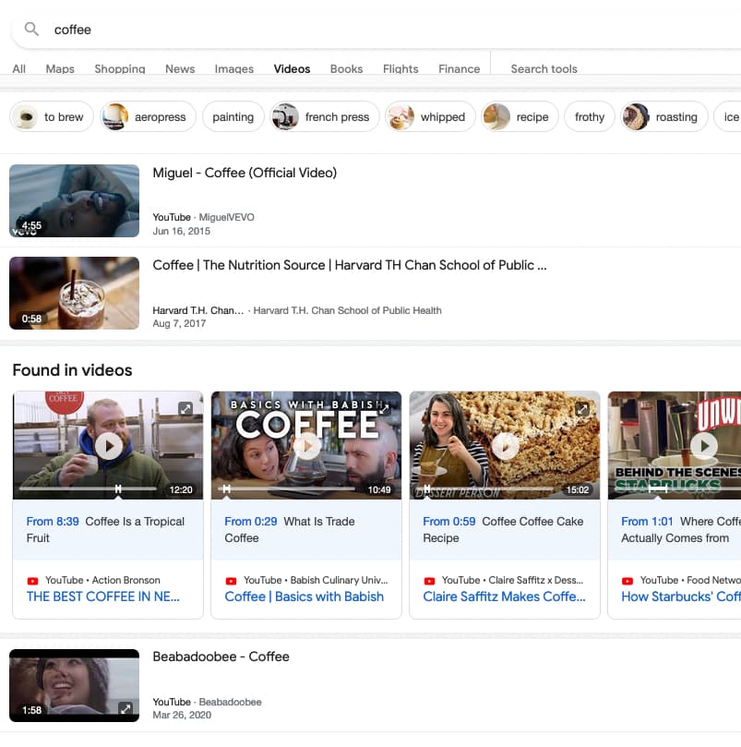Click progress marker on Babish Coffee video
Image resolution: width=741 pixels, height=747 pixels.
click(x=227, y=488)
